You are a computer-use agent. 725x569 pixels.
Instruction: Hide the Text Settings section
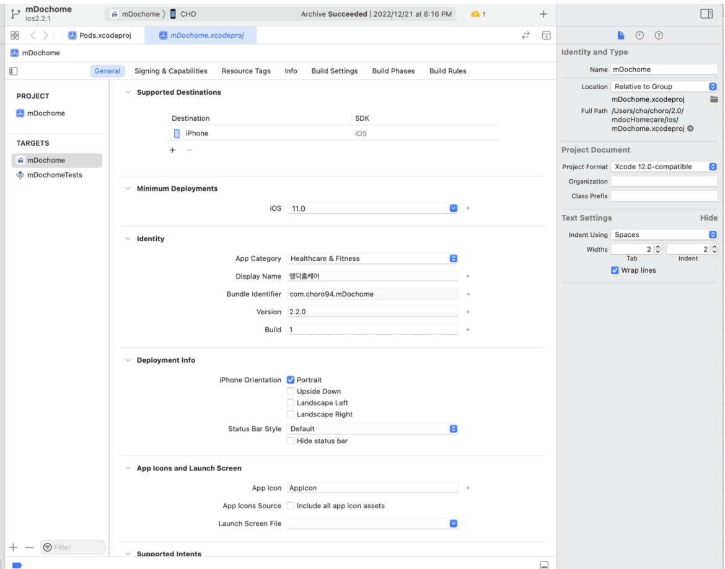point(708,218)
